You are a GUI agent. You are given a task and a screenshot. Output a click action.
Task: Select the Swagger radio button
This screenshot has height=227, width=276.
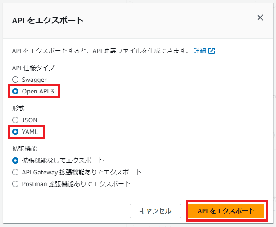(15, 80)
